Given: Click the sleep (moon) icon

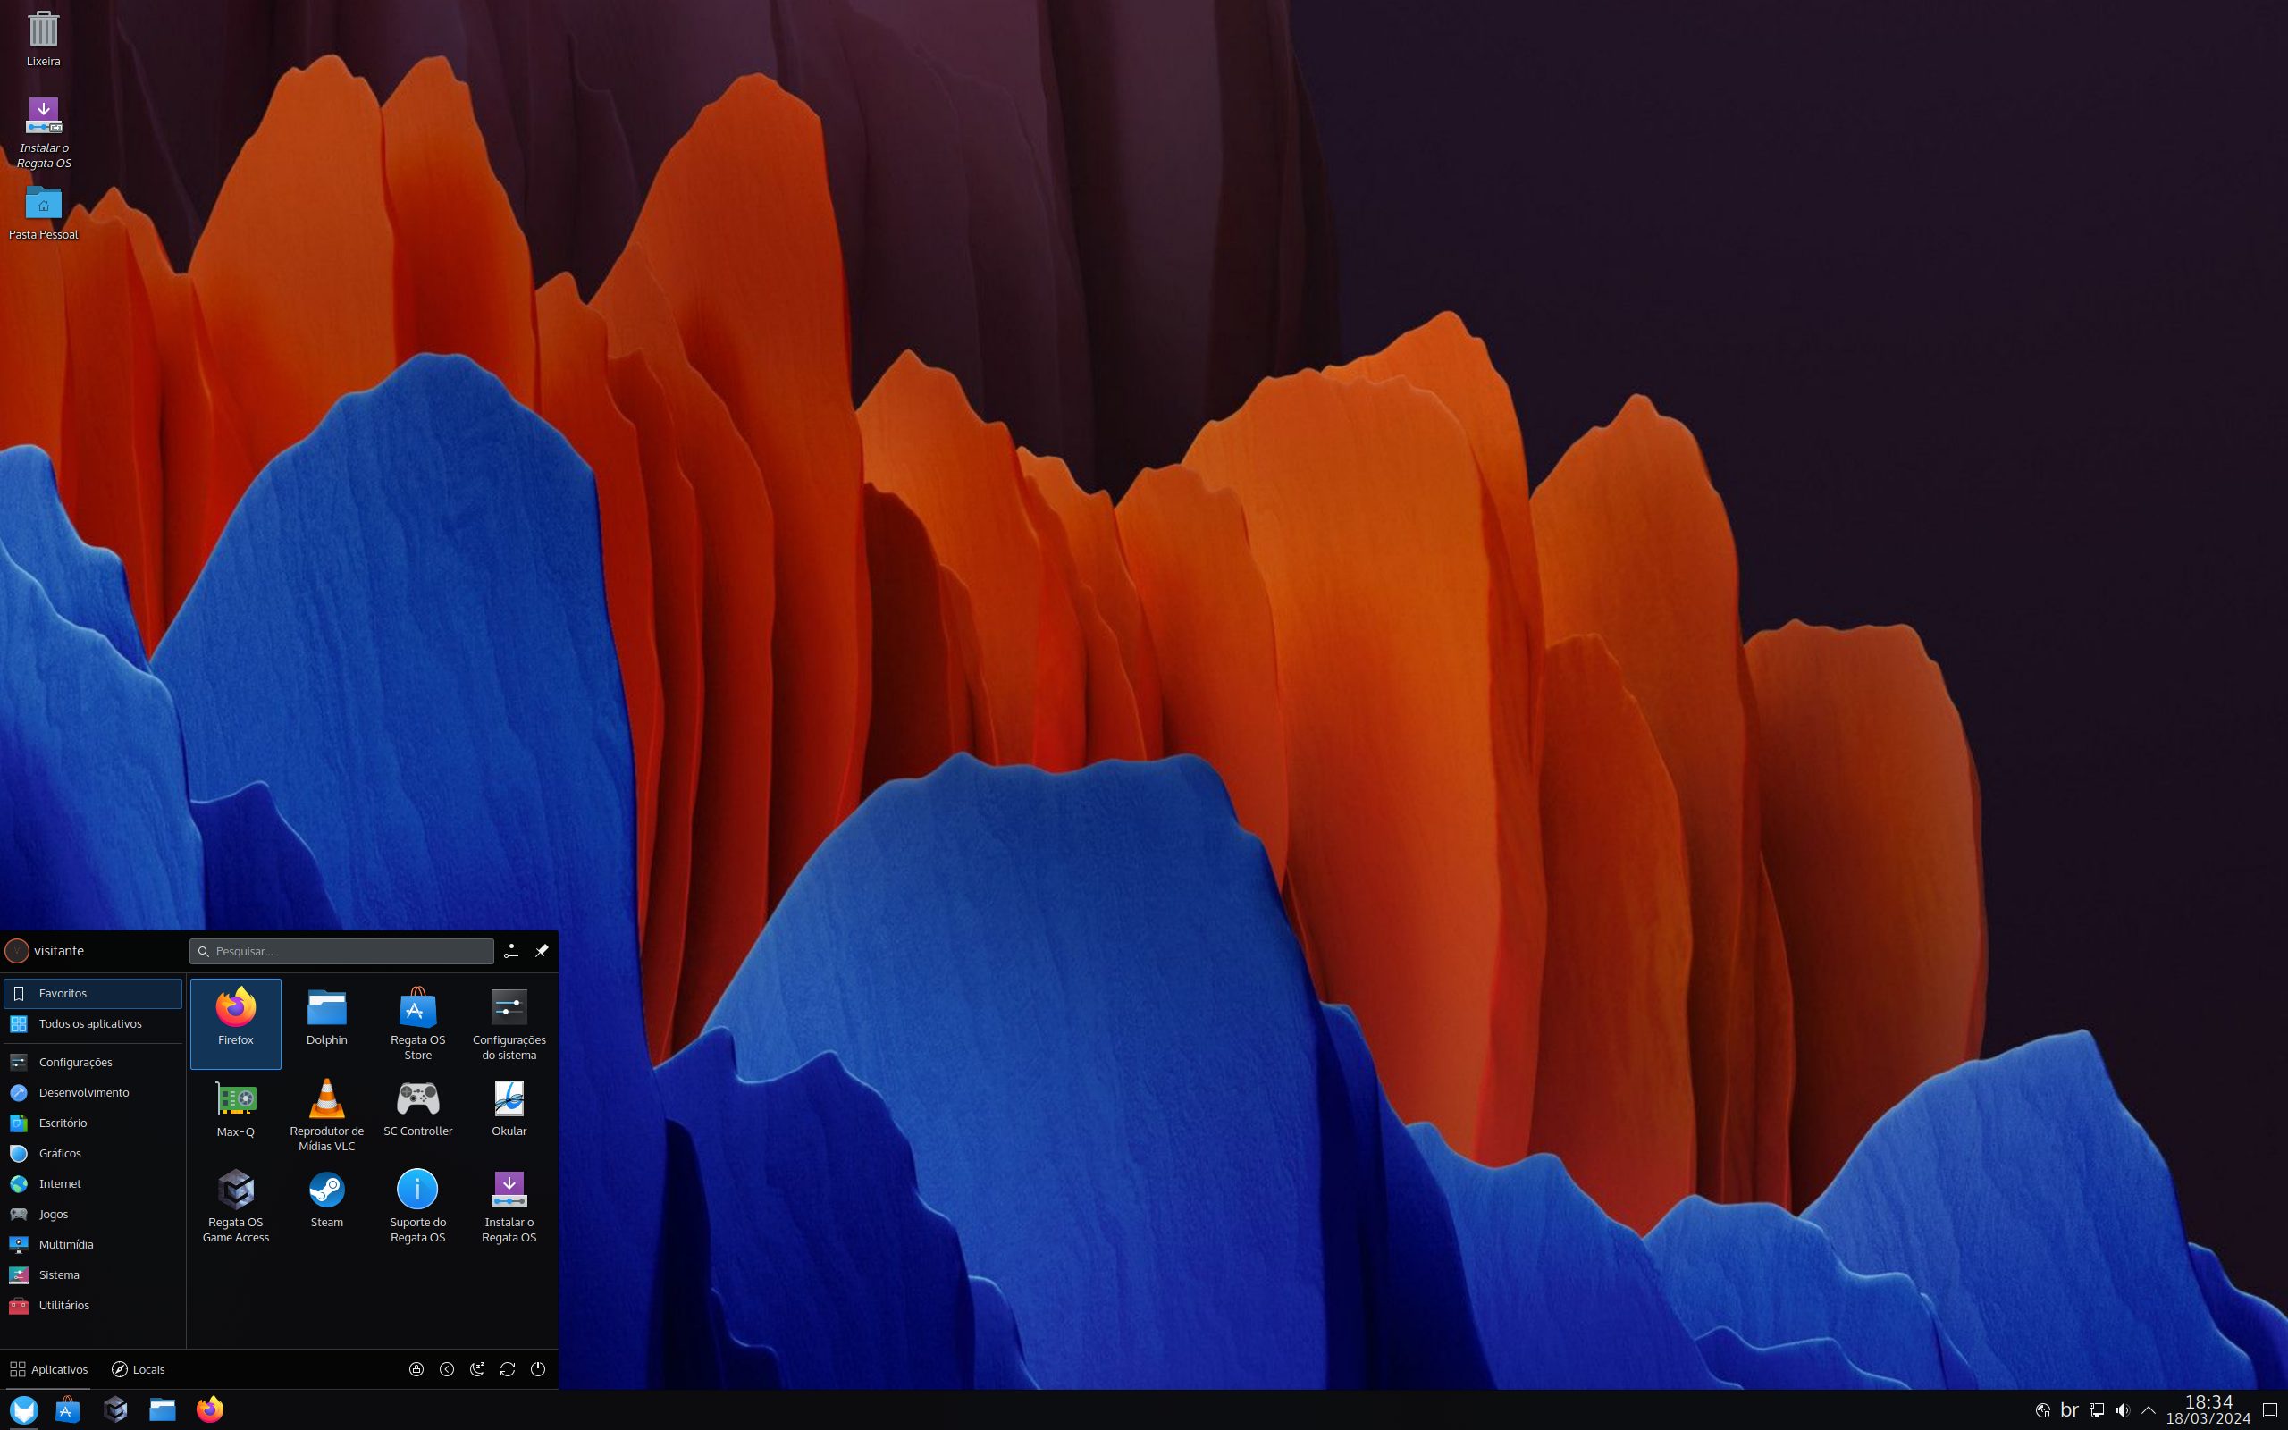Looking at the screenshot, I should (x=476, y=1368).
